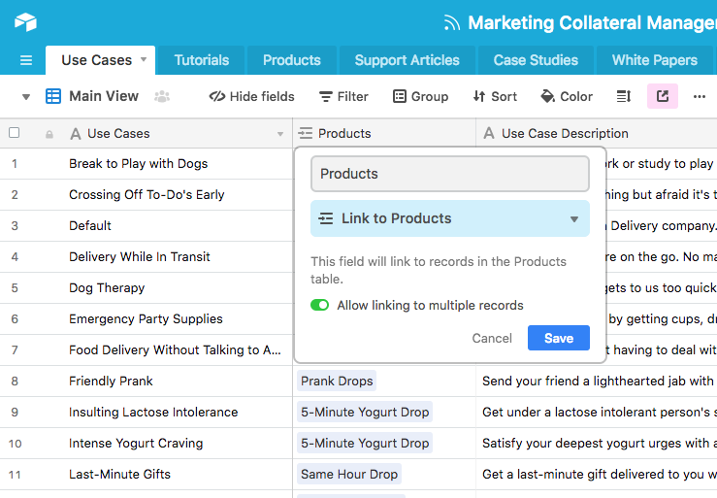
Task: Open the Case Studies tab
Action: coord(536,60)
